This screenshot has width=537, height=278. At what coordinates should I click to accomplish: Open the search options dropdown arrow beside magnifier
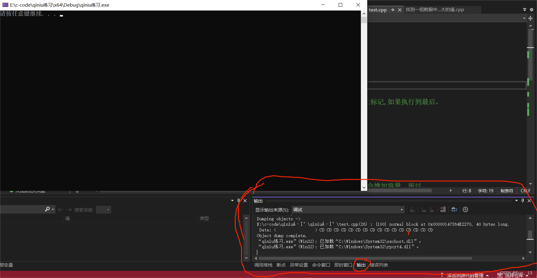[53, 209]
